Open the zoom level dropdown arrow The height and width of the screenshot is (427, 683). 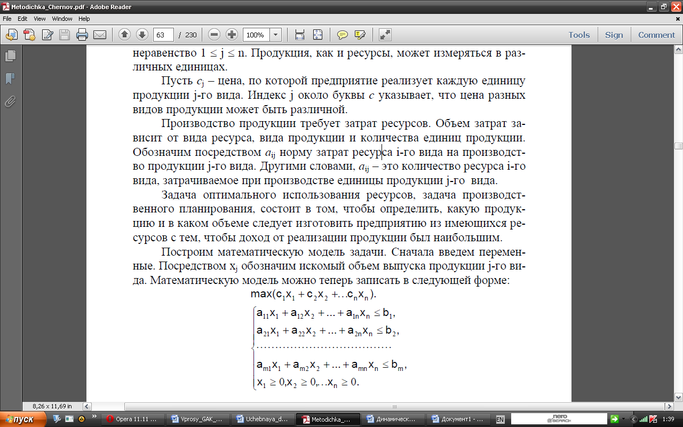click(276, 35)
